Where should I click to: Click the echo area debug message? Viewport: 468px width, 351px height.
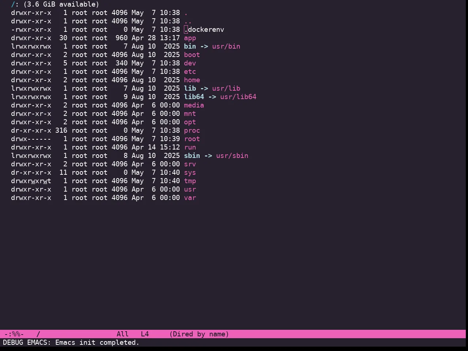pyautogui.click(x=71, y=343)
